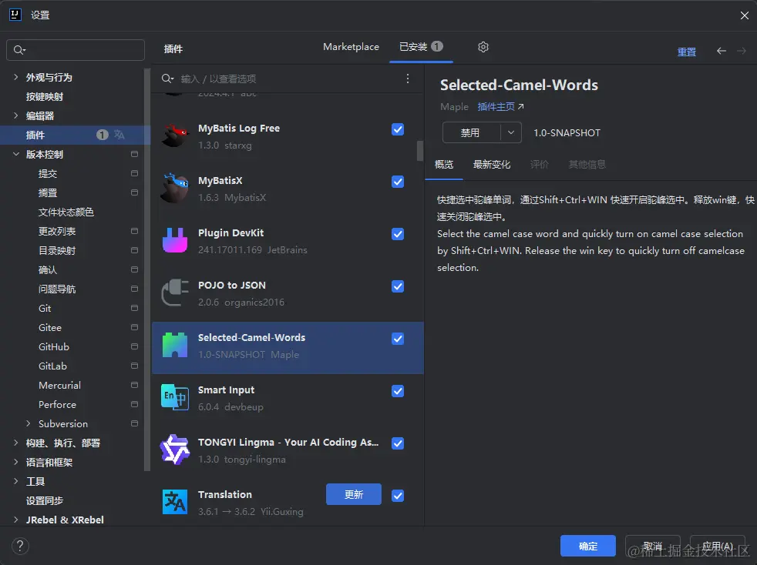Disable the TONGYI Lingma checkbox
The image size is (757, 565).
tap(398, 443)
